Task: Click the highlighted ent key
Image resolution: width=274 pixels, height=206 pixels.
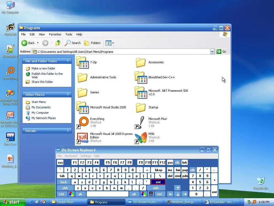Action: pos(158,182)
